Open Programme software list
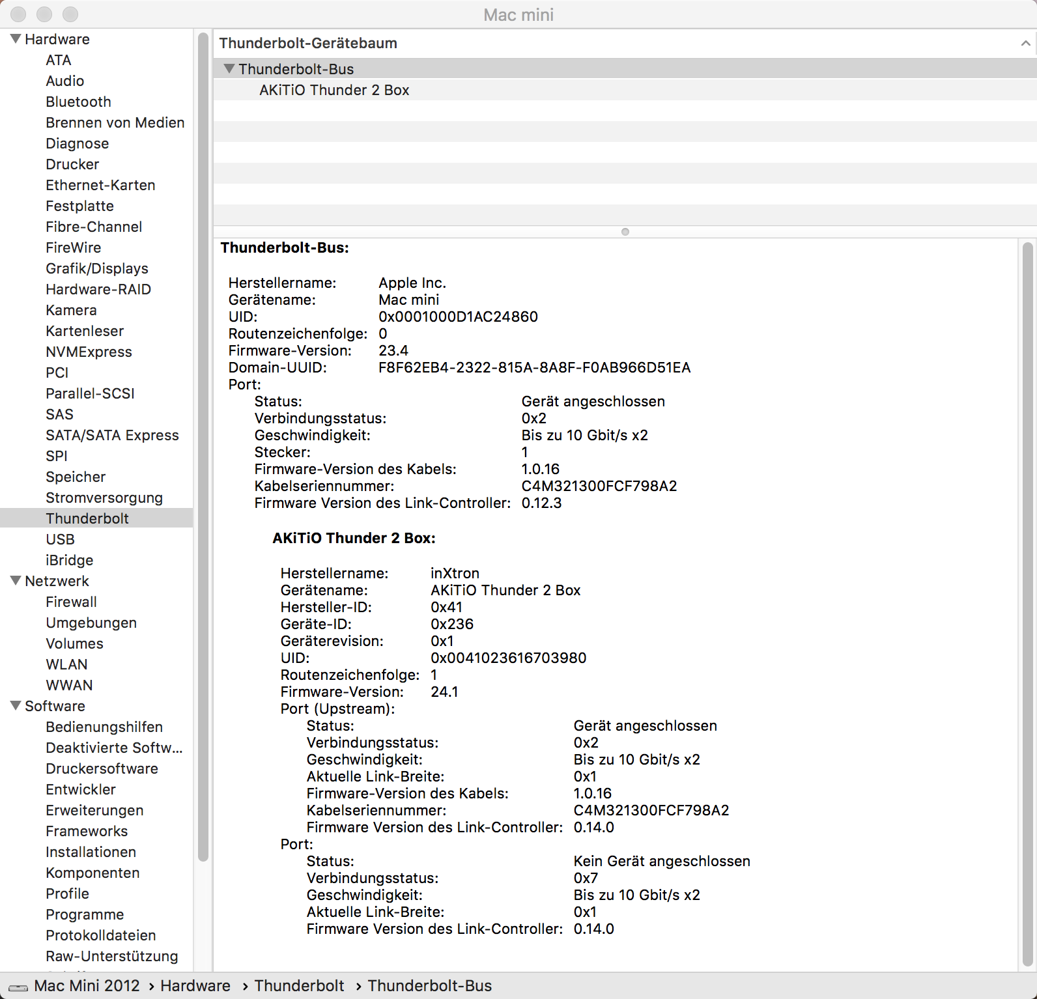The image size is (1037, 999). 85,914
